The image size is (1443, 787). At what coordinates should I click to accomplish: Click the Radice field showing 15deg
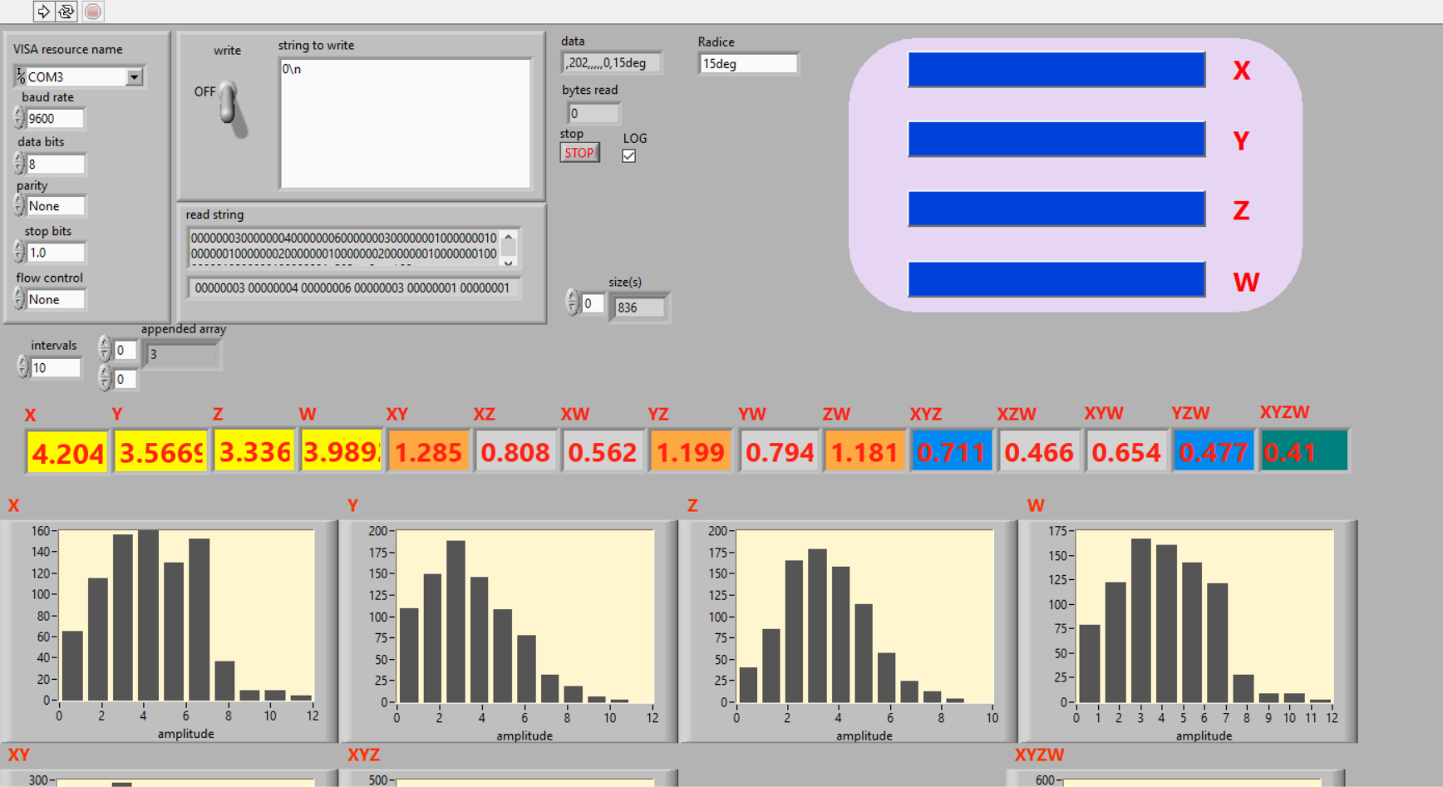[748, 64]
